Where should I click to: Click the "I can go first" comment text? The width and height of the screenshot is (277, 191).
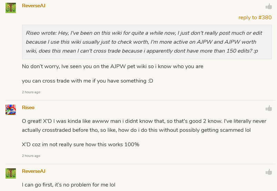pyautogui.click(x=68, y=185)
